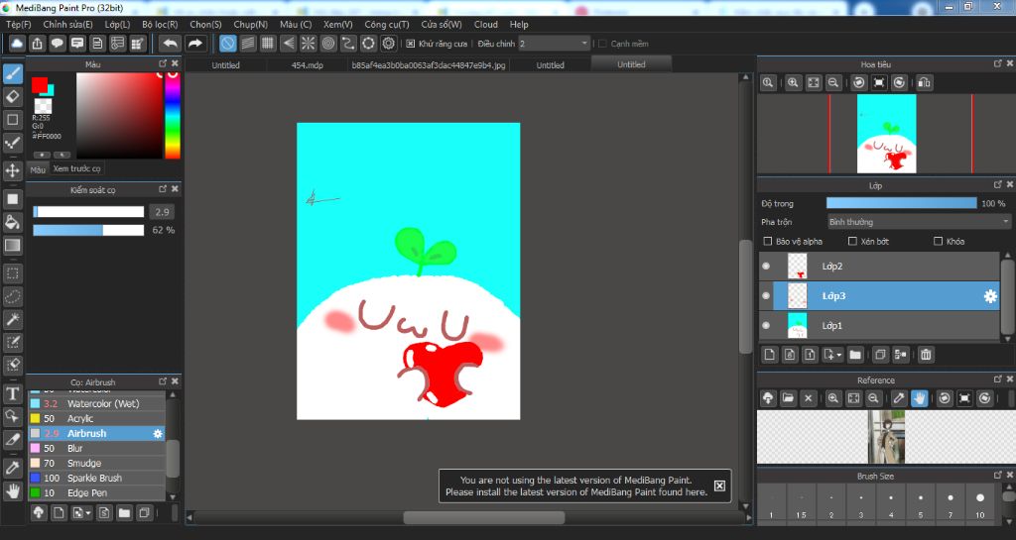1016x540 pixels.
Task: Zoom in on the Navigator panel
Action: point(793,83)
